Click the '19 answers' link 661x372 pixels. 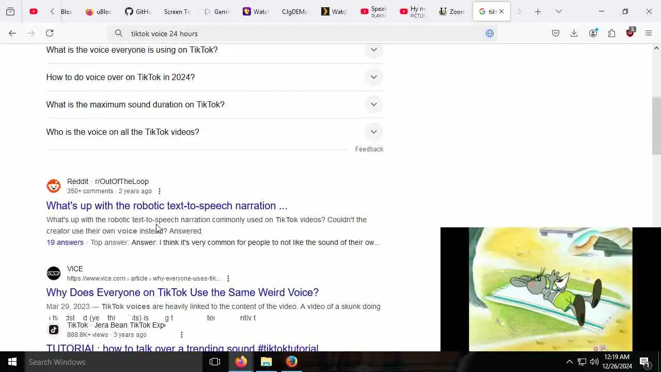[x=65, y=242]
